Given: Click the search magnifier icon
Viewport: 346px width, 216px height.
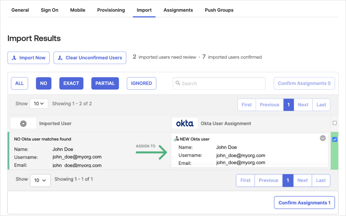Looking at the screenshot, I should click(x=178, y=83).
